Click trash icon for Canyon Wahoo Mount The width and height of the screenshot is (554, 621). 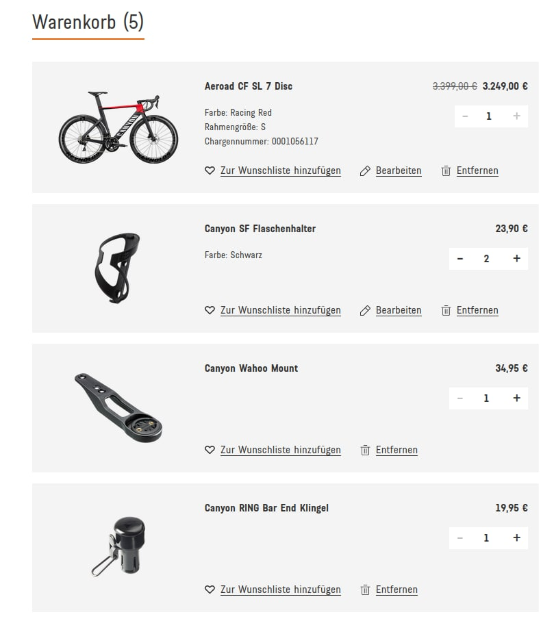pos(365,450)
